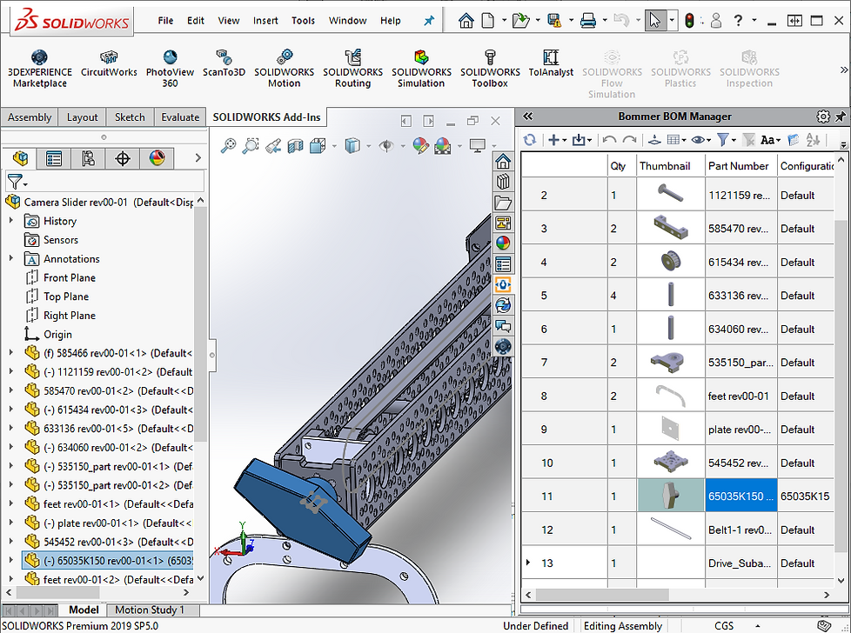Click the 65035K150 thumbnail in row 11
The height and width of the screenshot is (633, 851).
pos(670,496)
